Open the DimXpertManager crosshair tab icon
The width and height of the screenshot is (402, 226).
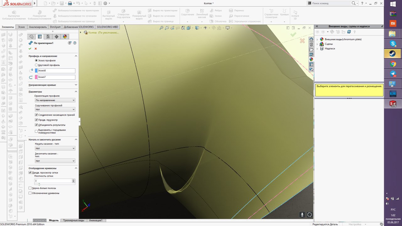click(x=57, y=37)
